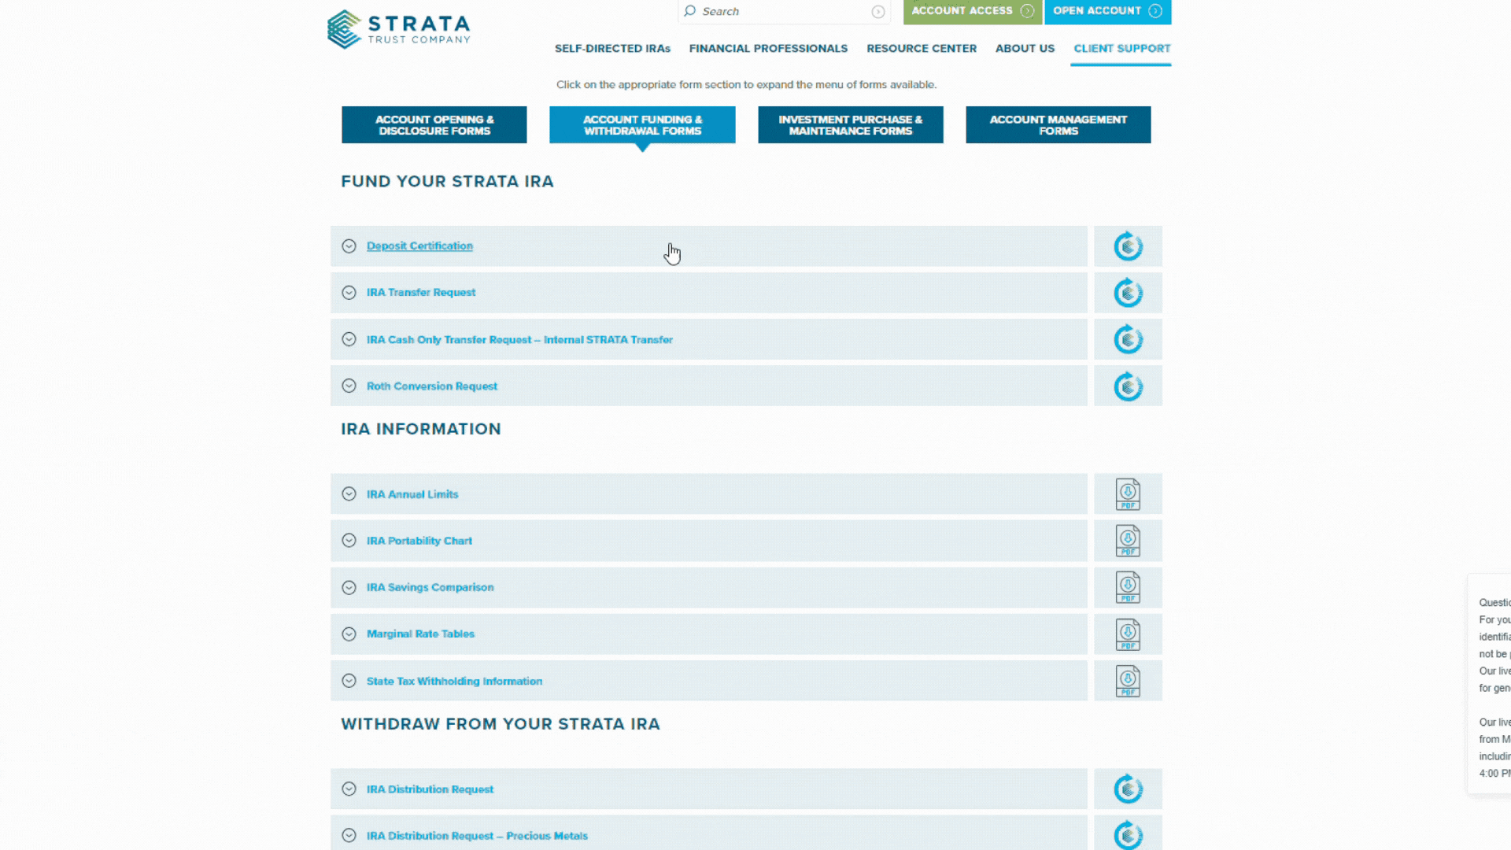Image resolution: width=1511 pixels, height=850 pixels.
Task: Open the online form icon beside Roth Conversion Request
Action: click(1128, 386)
